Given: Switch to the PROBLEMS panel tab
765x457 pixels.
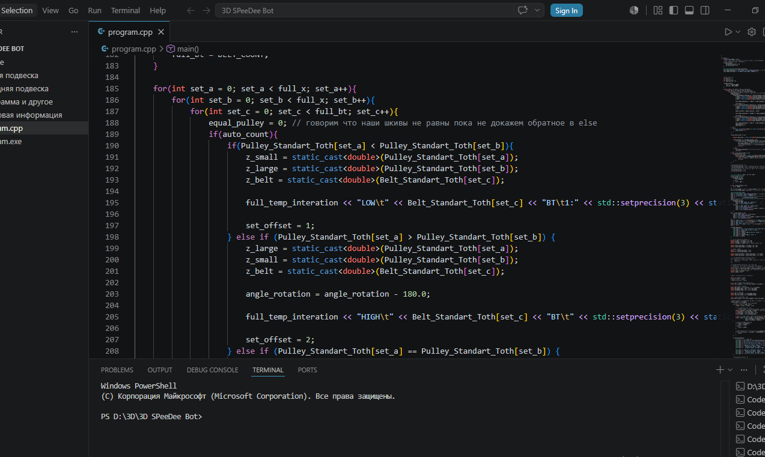Looking at the screenshot, I should tap(117, 370).
